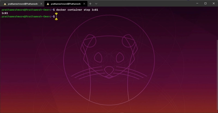Click the Linux penguin icon on second tab

point(48,4)
